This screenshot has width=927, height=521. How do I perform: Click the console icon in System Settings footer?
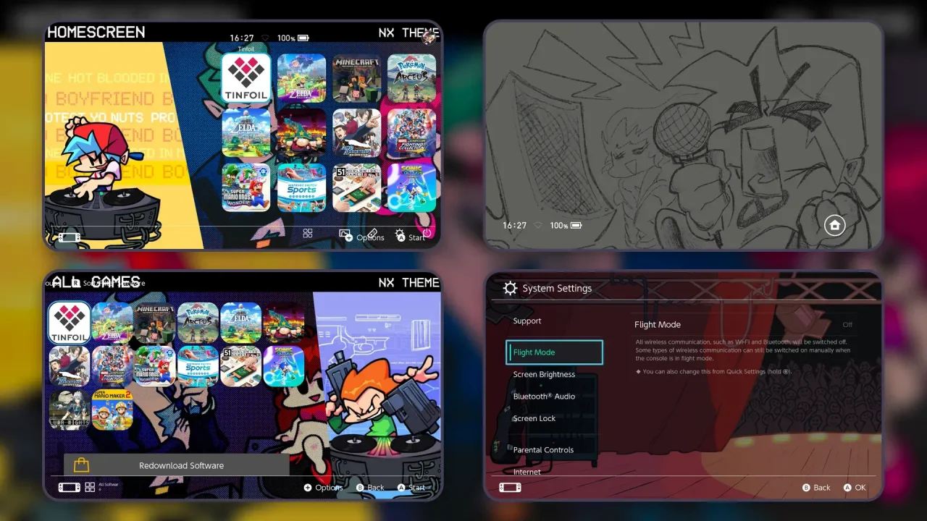(510, 487)
